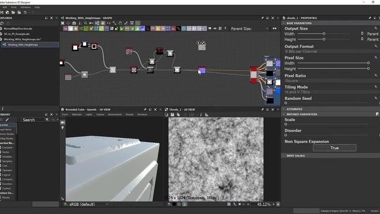
Task: Open the Pixel Ratio Square dropdown
Action: point(331,81)
